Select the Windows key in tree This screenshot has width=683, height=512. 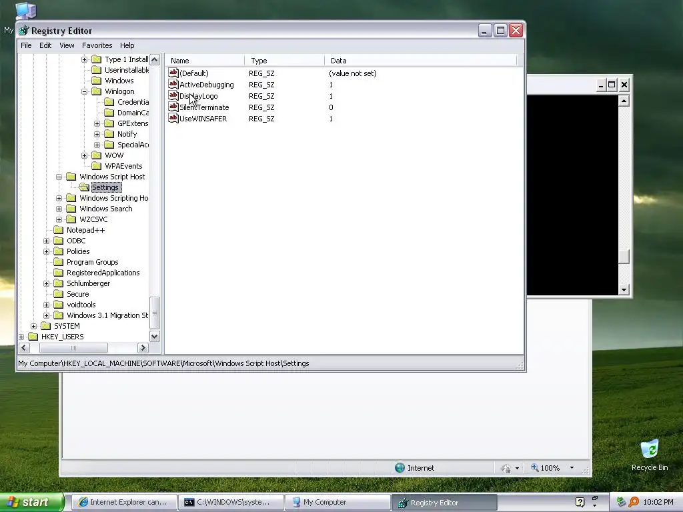(119, 81)
